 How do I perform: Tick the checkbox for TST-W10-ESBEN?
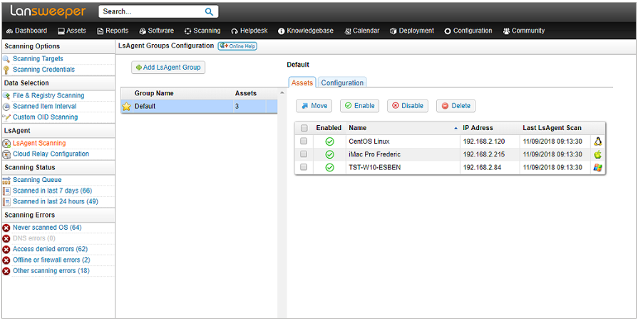tap(304, 167)
